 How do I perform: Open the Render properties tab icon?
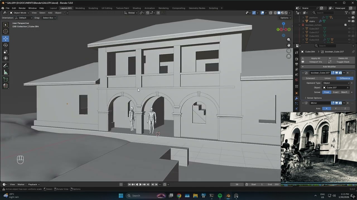coord(296,59)
